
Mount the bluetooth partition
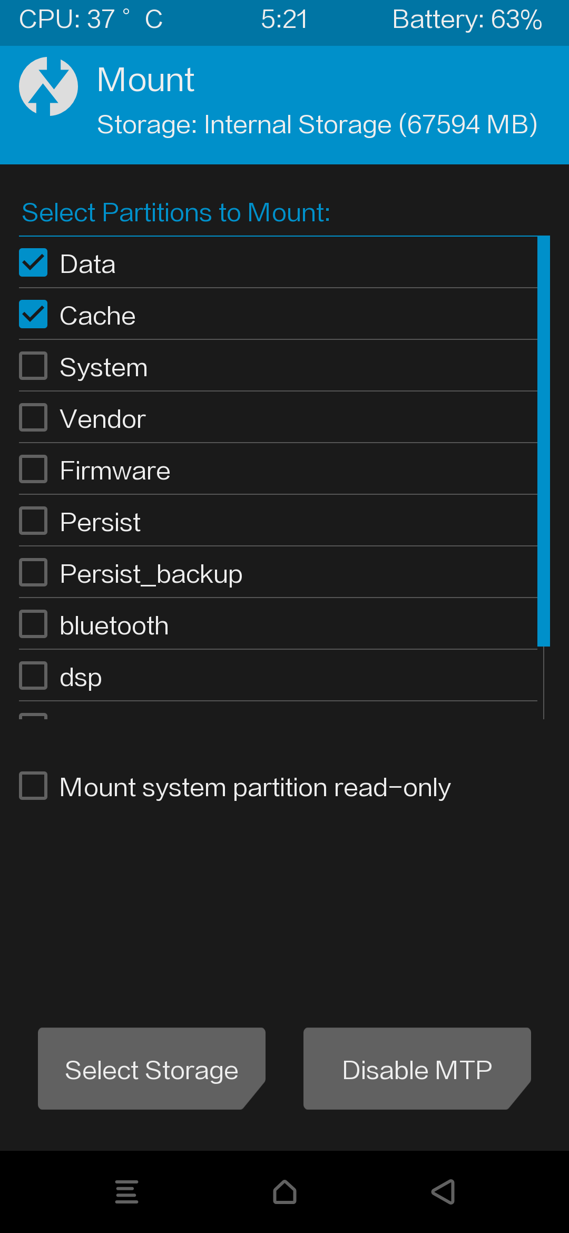(33, 624)
